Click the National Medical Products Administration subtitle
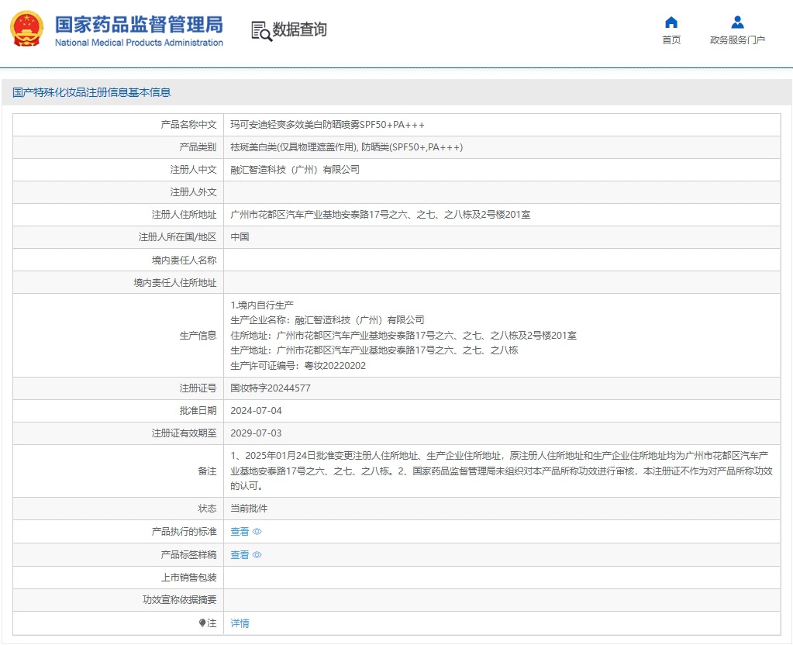 [139, 43]
